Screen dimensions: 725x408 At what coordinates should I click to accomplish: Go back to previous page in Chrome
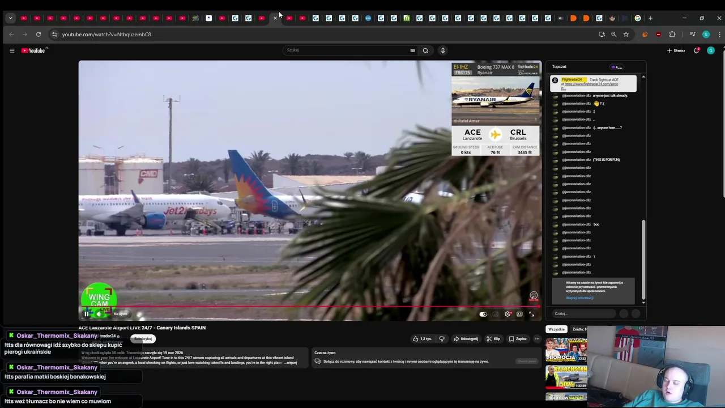11,35
